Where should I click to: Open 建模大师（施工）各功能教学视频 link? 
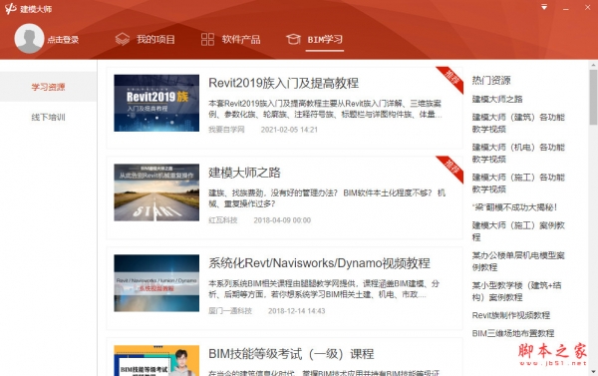[518, 184]
